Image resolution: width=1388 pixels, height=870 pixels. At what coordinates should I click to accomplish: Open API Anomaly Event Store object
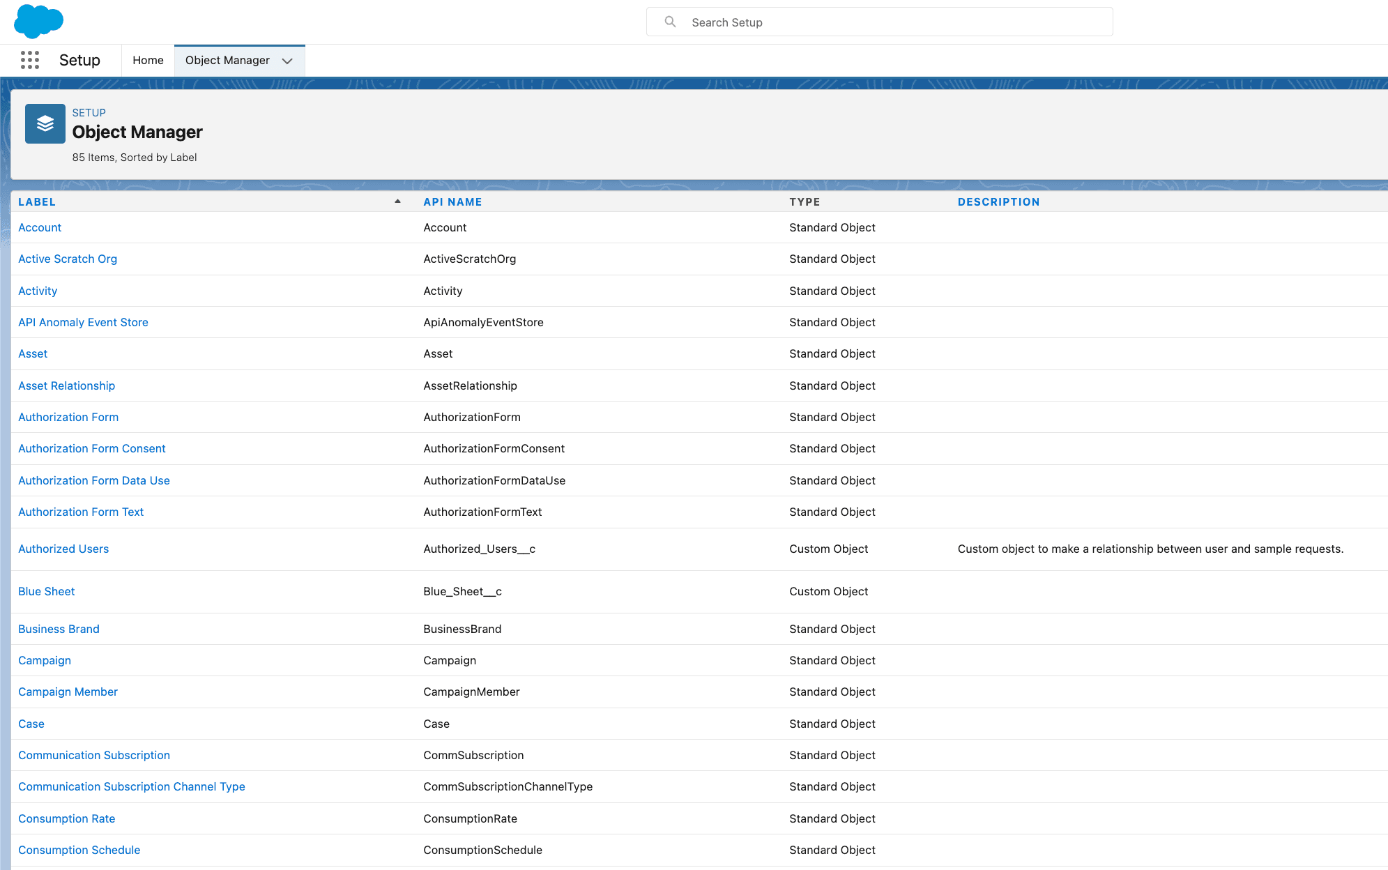(83, 322)
